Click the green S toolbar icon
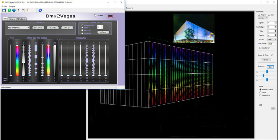278x140 pixels. [x=9, y=10]
